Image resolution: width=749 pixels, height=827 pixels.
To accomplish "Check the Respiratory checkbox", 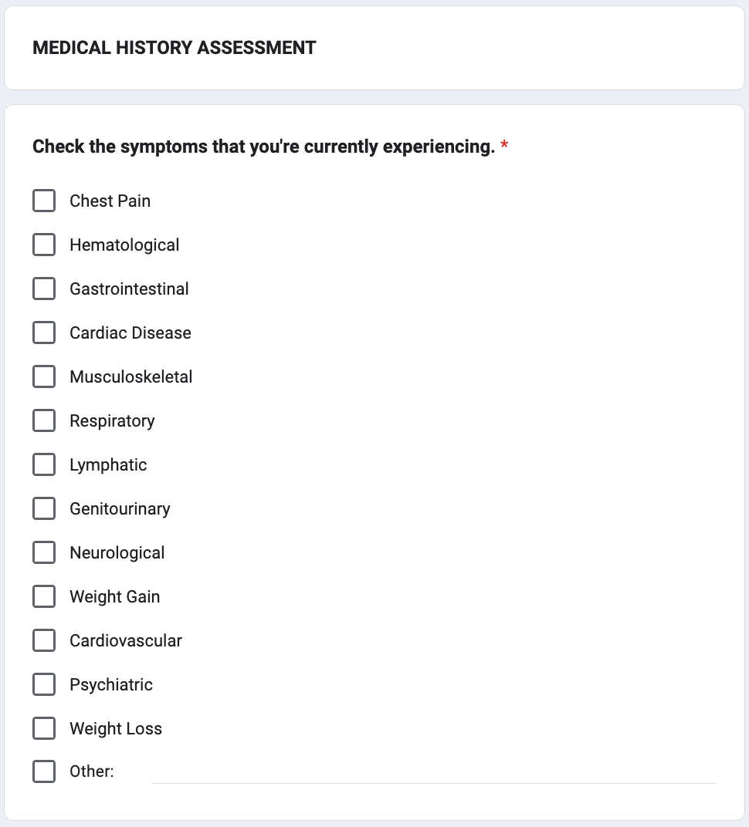I will [x=44, y=420].
